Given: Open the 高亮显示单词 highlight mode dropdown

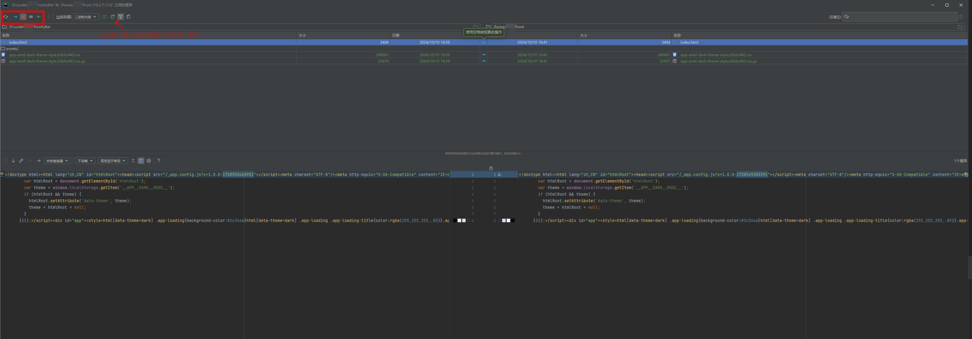Looking at the screenshot, I should 112,161.
